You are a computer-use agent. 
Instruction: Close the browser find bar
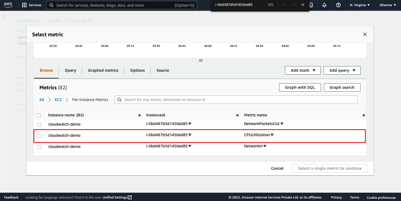[303, 5]
